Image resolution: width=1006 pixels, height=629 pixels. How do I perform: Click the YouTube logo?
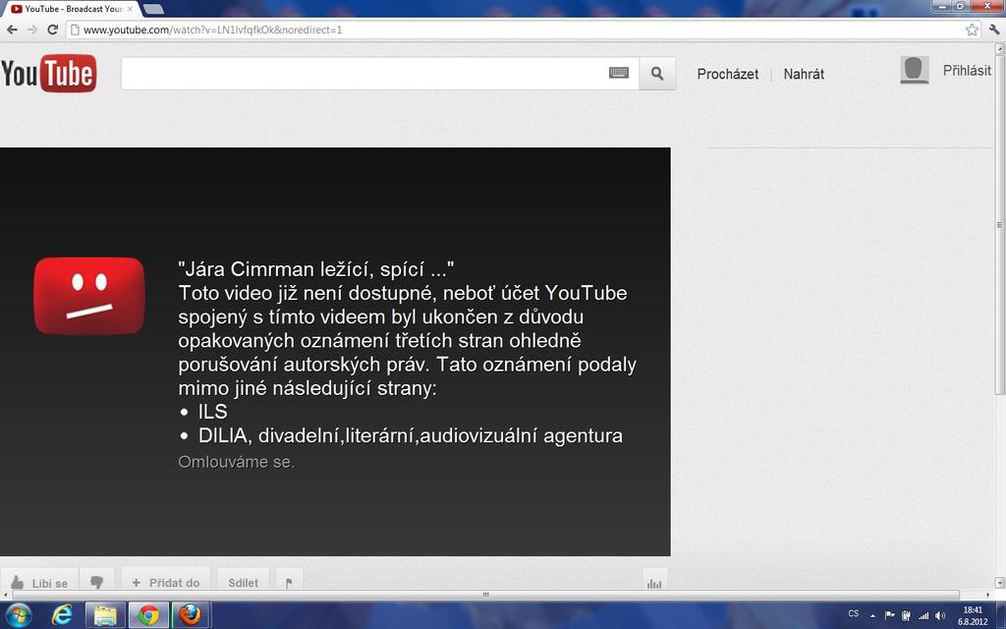click(49, 73)
